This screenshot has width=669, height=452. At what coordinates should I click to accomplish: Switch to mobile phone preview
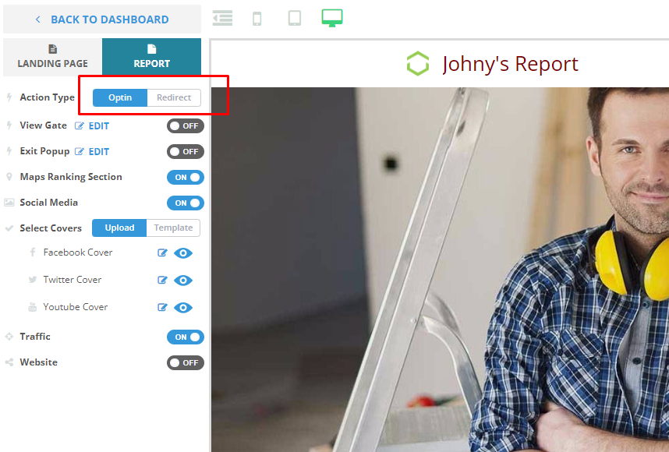(x=257, y=18)
